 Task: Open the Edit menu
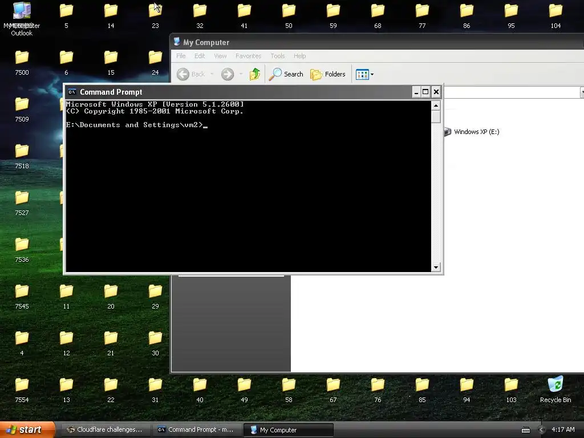point(200,56)
